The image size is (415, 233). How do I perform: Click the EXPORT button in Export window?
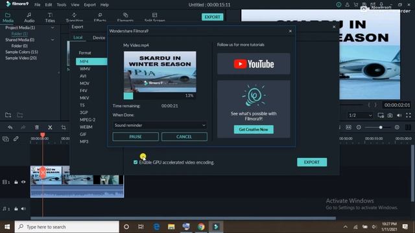312,162
